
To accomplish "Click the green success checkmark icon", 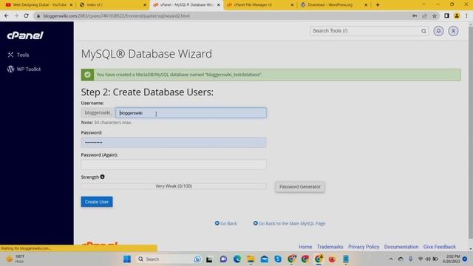I will [87, 75].
